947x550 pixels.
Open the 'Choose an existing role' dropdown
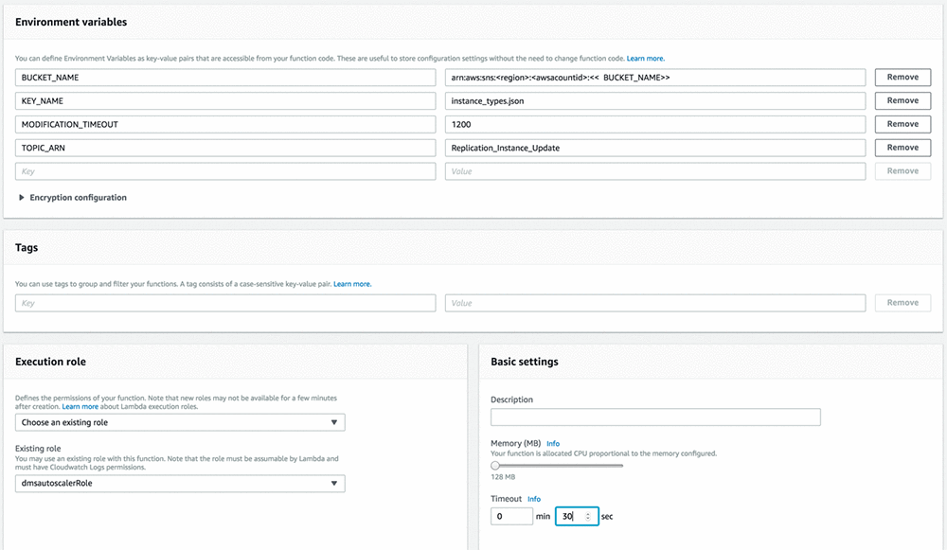pos(180,422)
